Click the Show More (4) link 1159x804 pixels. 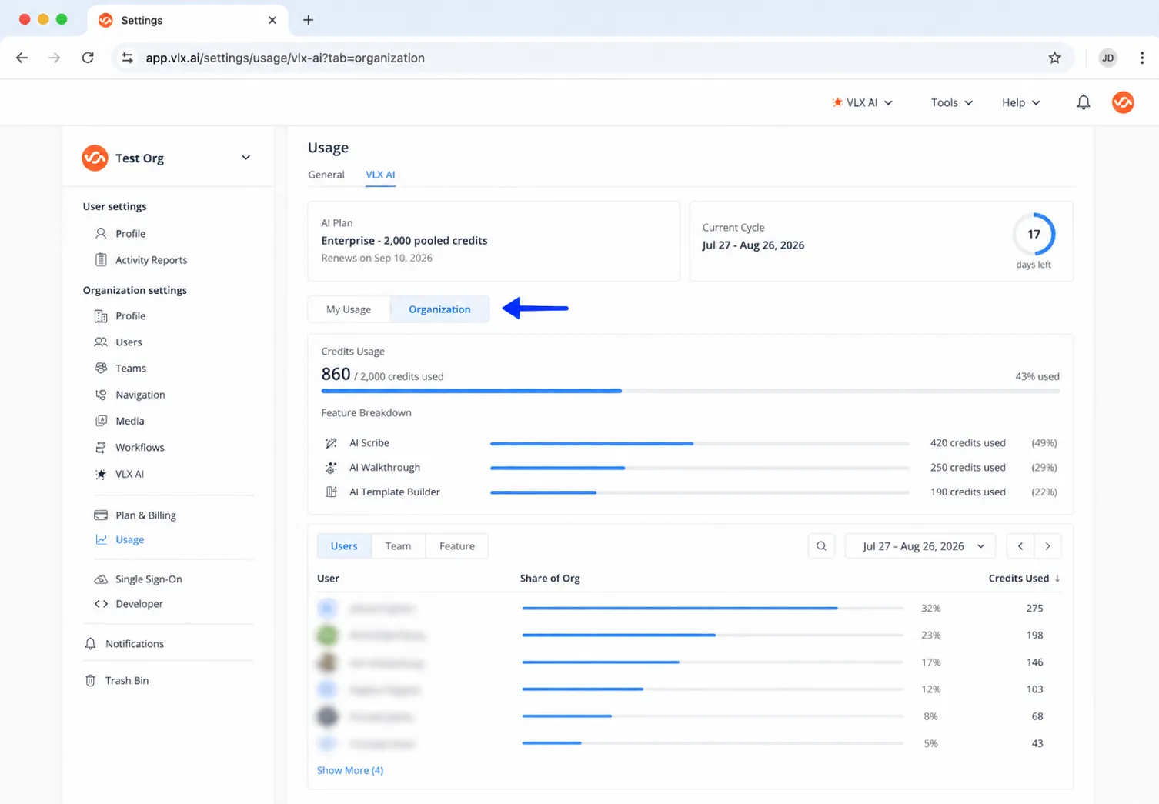350,770
